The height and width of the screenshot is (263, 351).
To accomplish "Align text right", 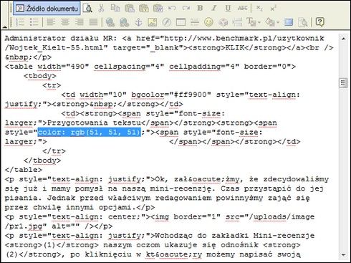I will (x=80, y=22).
